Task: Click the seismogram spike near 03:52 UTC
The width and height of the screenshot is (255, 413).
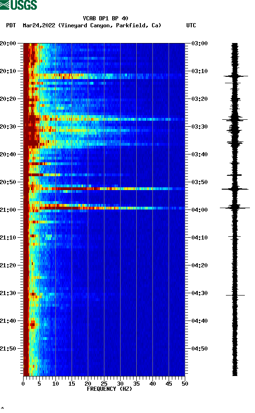Action: 235,189
